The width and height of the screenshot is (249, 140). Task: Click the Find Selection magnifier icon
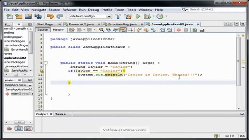(x=101, y=30)
